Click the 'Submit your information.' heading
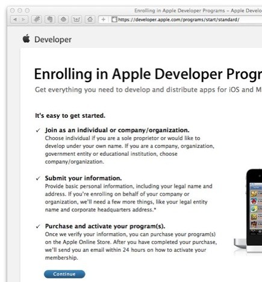The width and height of the screenshot is (262, 282). 83,178
